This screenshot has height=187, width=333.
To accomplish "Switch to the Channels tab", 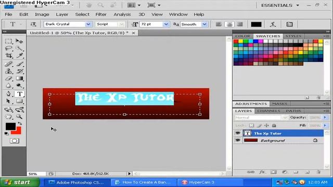I will click(268, 111).
